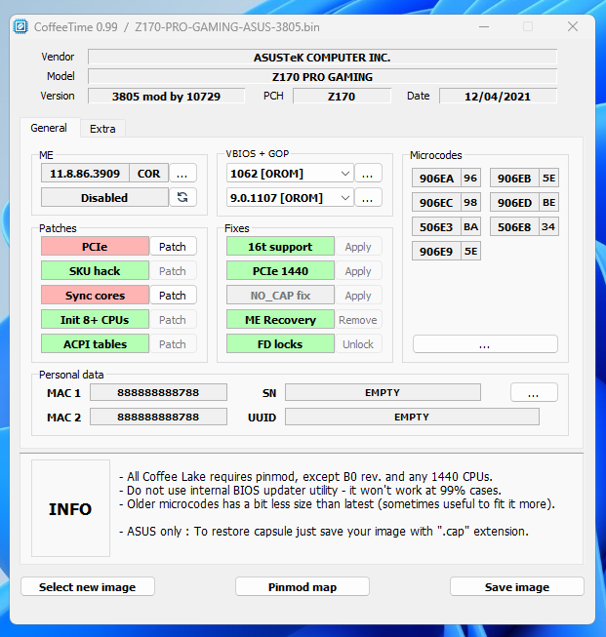Click Patch next to Init 8+ CPUs
This screenshot has height=637, width=606.
point(173,320)
